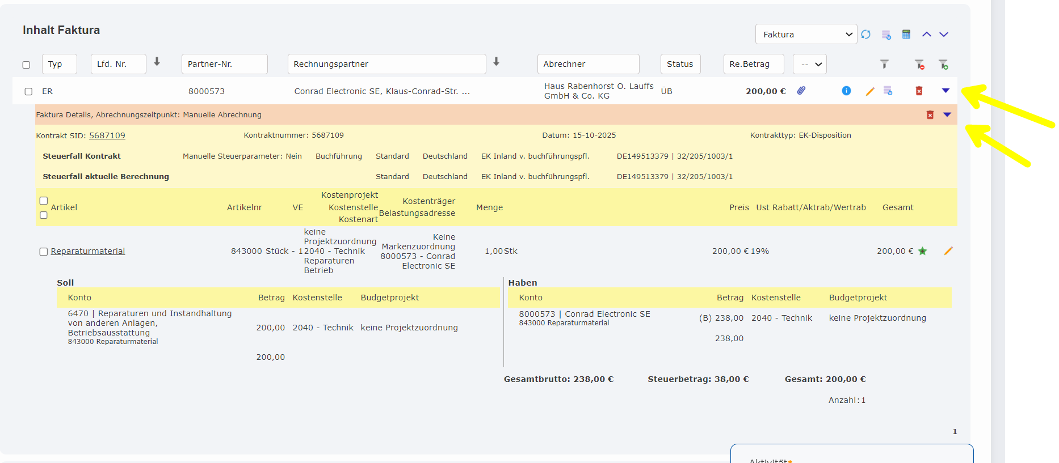This screenshot has width=1059, height=463.
Task: Open the Reparaturmaterial article link
Action: tap(88, 251)
